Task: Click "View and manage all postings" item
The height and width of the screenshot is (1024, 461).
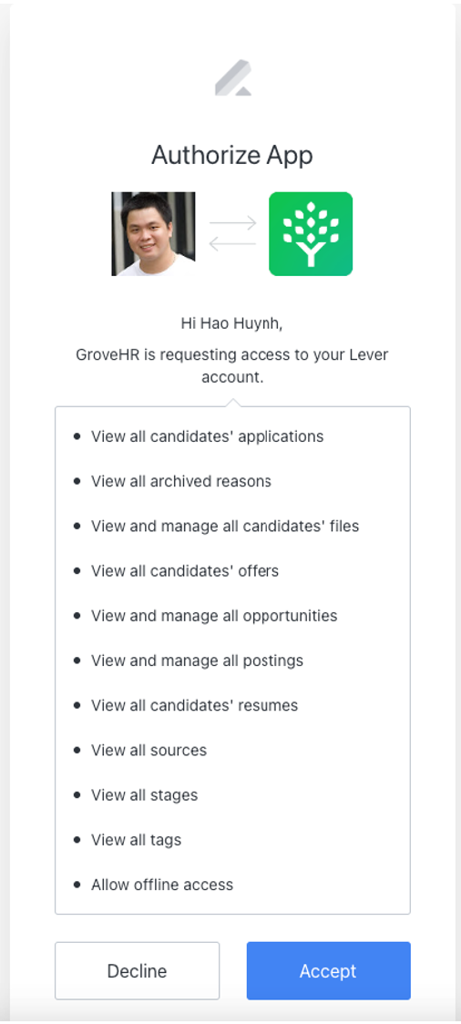Action: [x=197, y=660]
